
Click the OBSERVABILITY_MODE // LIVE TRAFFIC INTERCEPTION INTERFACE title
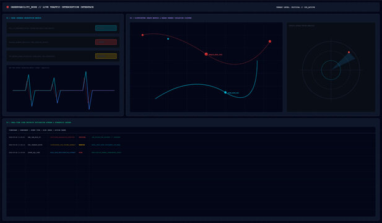tap(52, 7)
